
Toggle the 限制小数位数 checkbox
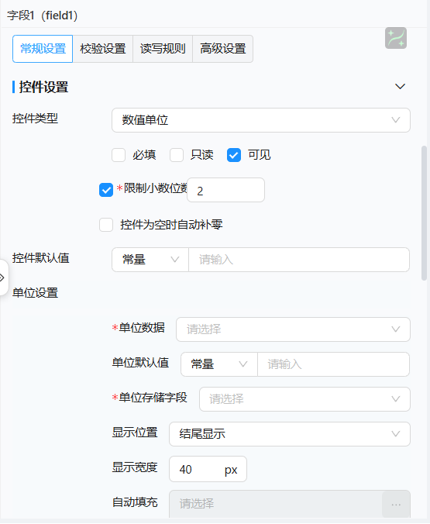[106, 190]
